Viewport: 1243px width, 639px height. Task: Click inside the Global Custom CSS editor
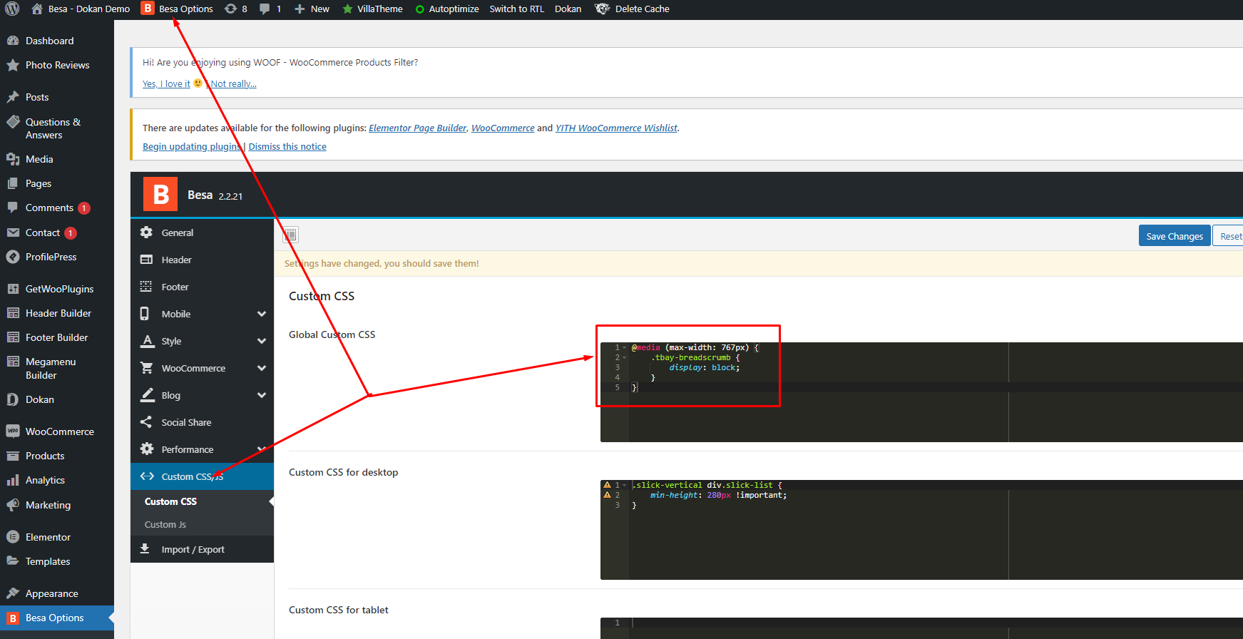pos(921,392)
